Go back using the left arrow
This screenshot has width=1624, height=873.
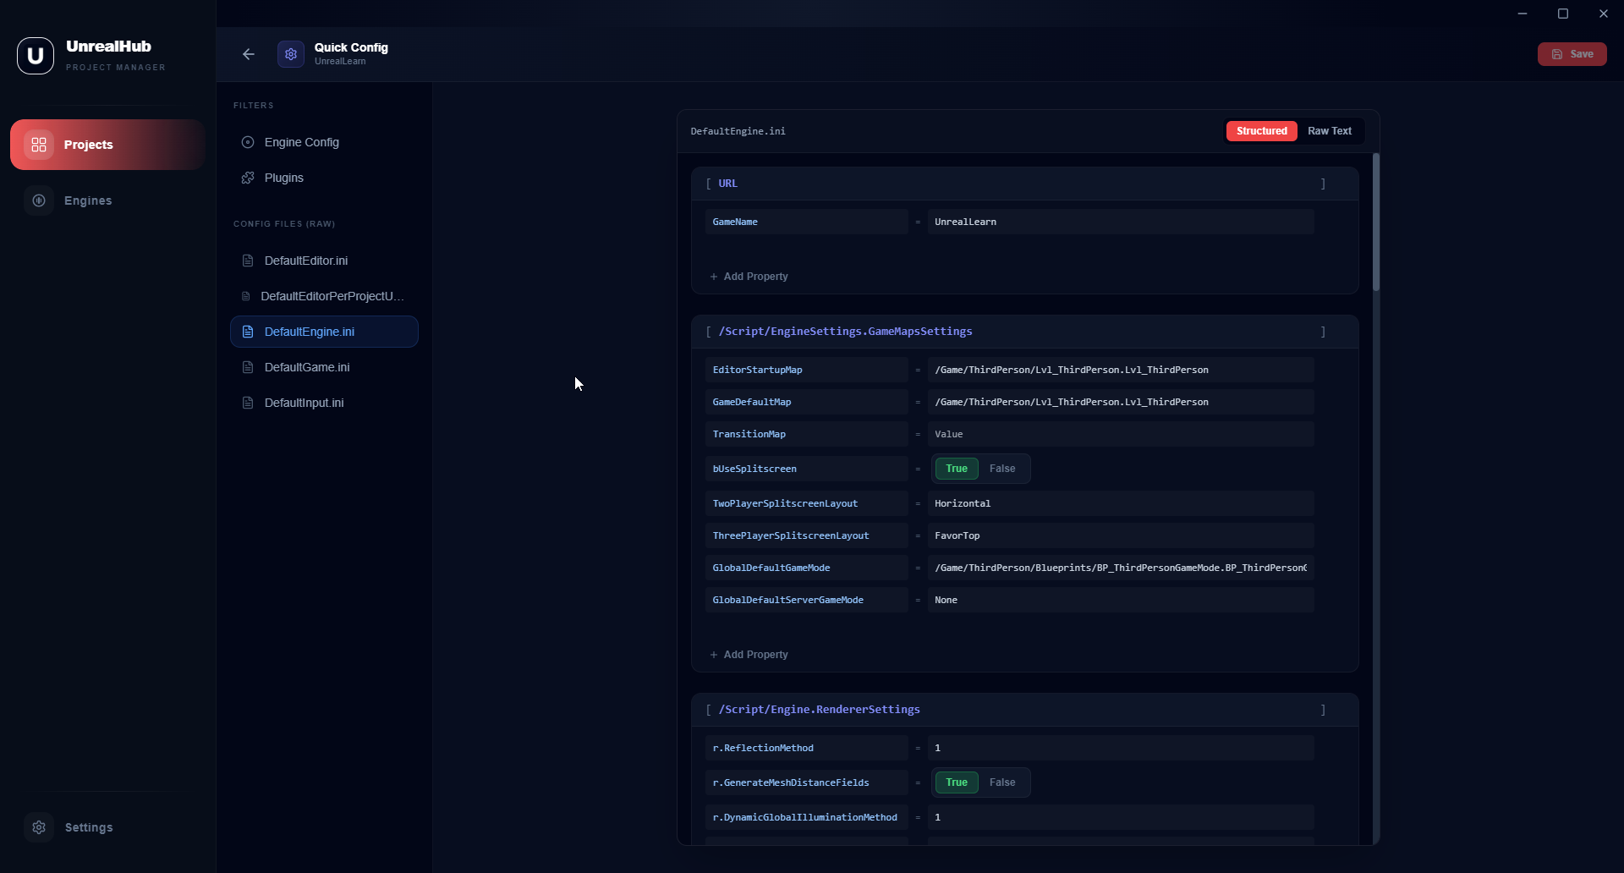[248, 54]
